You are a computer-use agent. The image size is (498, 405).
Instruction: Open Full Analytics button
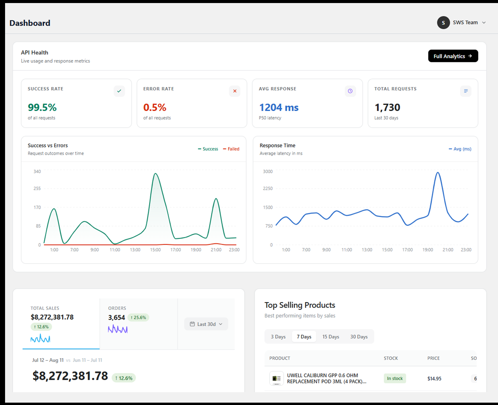point(453,56)
